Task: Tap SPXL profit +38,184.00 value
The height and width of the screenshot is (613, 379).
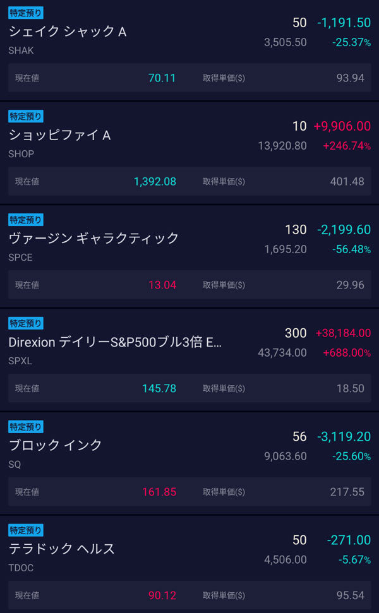Action: click(343, 333)
